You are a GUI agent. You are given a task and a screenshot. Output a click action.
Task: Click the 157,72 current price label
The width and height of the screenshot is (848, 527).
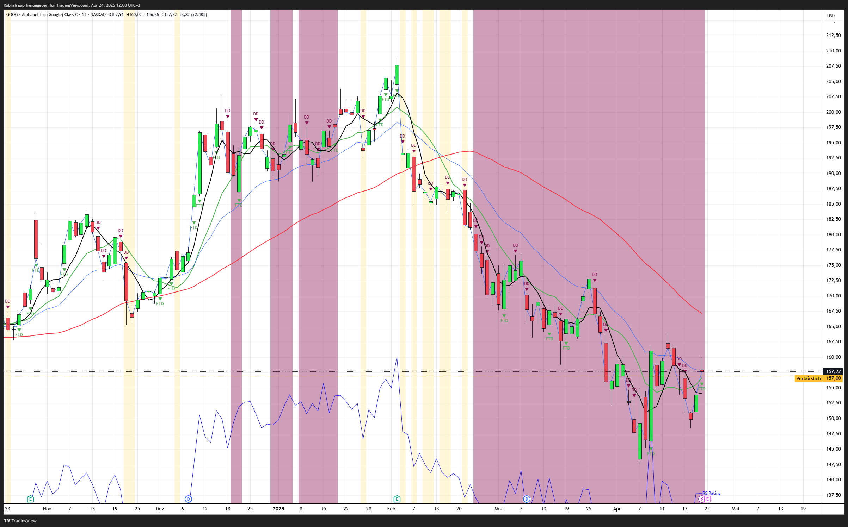833,371
